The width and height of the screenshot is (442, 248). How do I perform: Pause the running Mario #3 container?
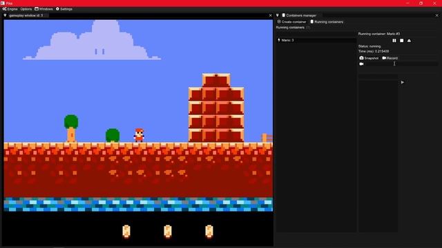click(394, 41)
